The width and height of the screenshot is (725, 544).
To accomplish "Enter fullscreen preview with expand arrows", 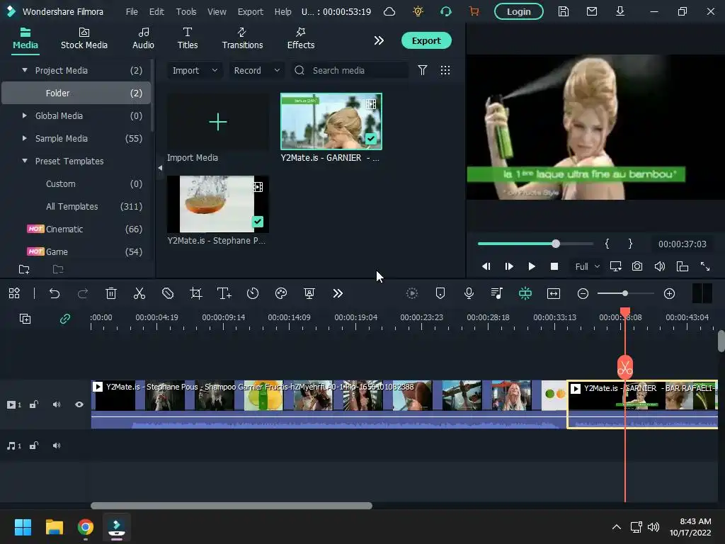I will 705,266.
